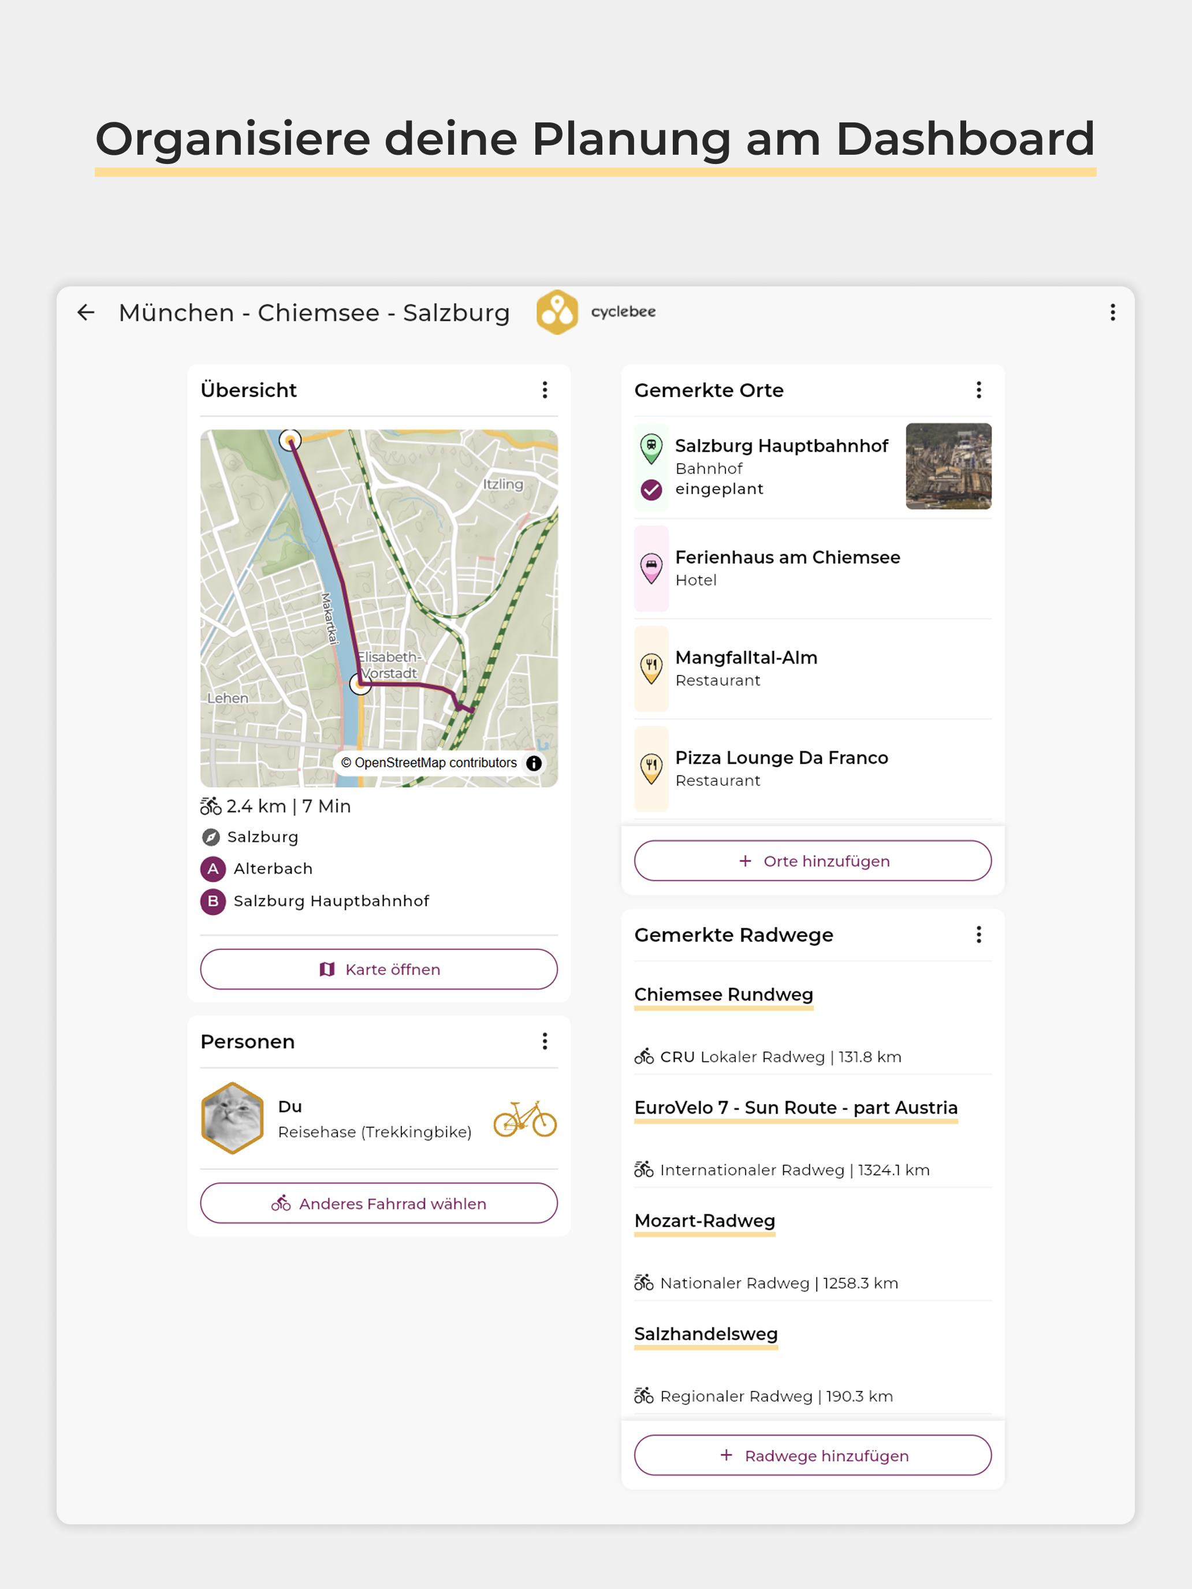The height and width of the screenshot is (1589, 1192).
Task: Click route start marker on map
Action: point(289,441)
